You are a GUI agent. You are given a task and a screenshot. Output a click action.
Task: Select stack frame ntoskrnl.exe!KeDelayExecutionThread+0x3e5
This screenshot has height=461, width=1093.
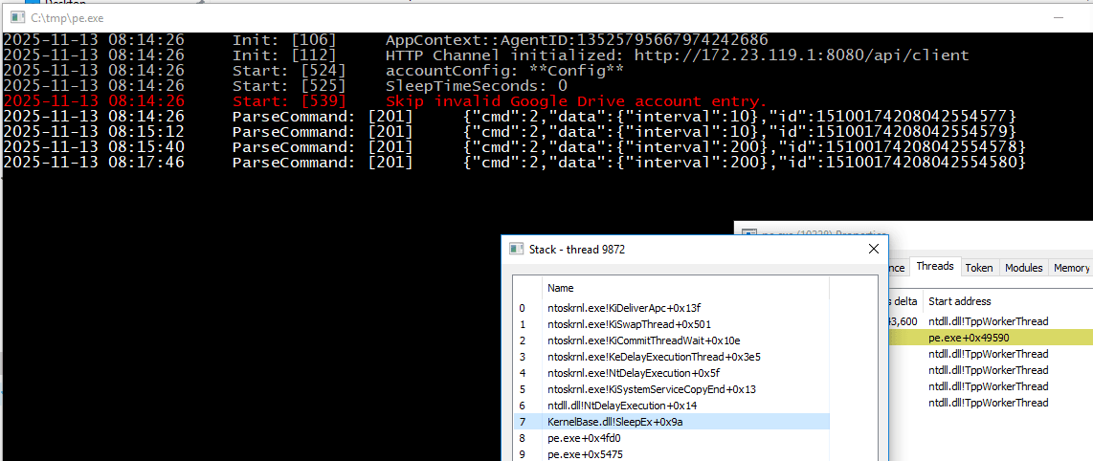click(x=654, y=357)
